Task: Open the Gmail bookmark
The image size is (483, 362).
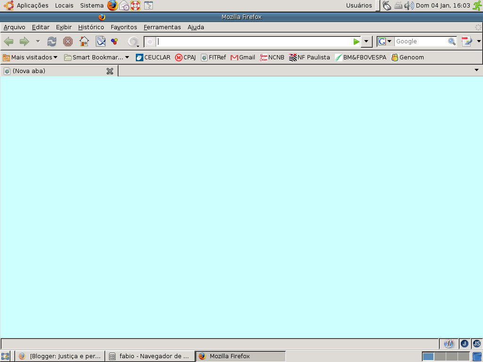Action: (243, 57)
